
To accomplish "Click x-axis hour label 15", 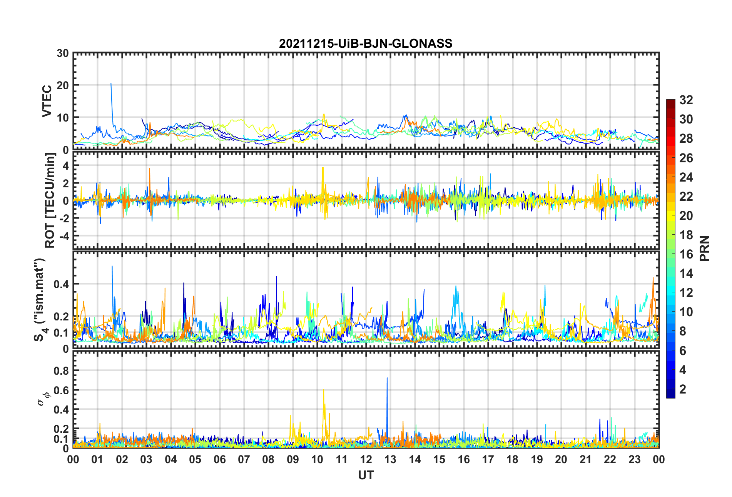I will pyautogui.click(x=439, y=459).
